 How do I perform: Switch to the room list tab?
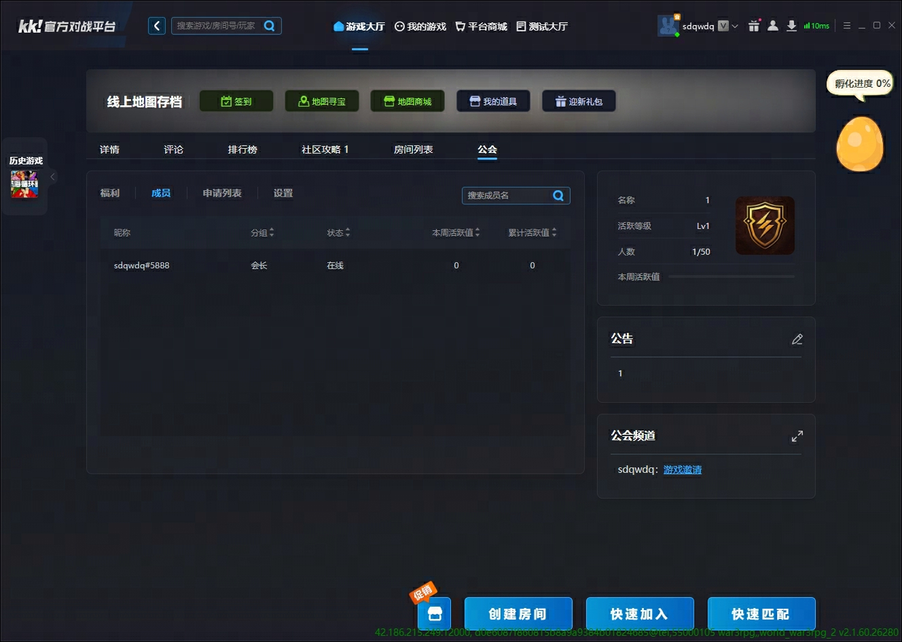pyautogui.click(x=413, y=149)
